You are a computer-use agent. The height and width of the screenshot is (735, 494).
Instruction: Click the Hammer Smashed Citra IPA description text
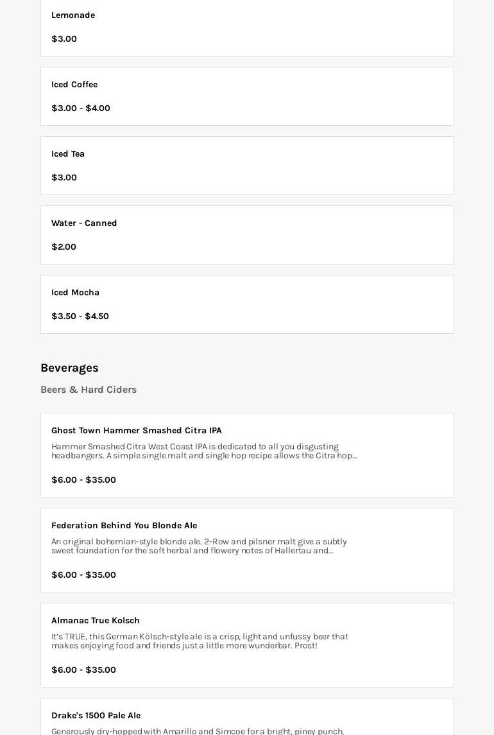coord(204,451)
